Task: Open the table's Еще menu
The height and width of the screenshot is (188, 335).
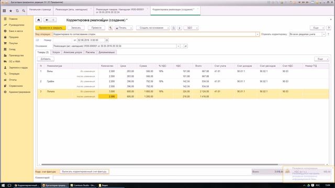Action: (x=321, y=59)
